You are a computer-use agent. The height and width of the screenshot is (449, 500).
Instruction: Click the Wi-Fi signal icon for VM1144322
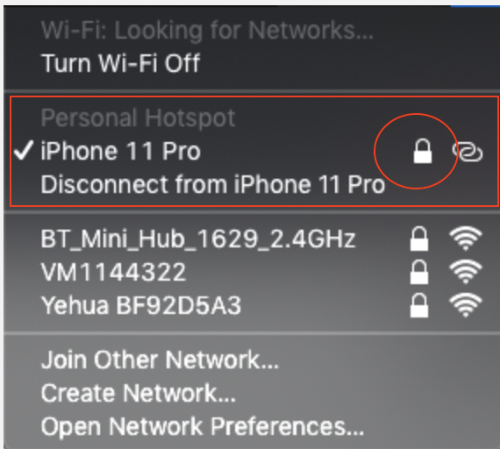[x=466, y=272]
